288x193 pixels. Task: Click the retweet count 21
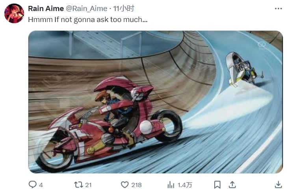pos(88,185)
